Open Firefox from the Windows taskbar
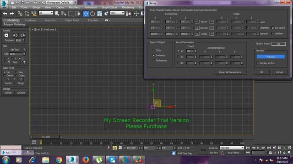Viewport: 293px width, 164px height. [86, 160]
